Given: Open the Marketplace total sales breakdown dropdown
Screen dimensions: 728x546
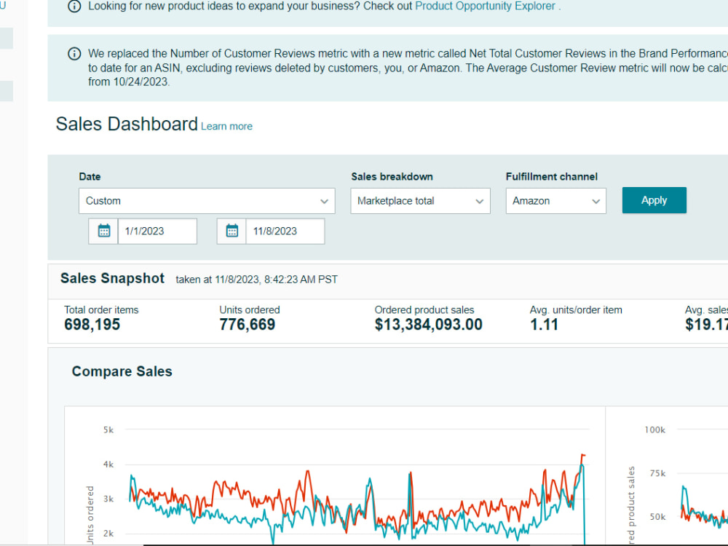Looking at the screenshot, I should click(x=420, y=201).
